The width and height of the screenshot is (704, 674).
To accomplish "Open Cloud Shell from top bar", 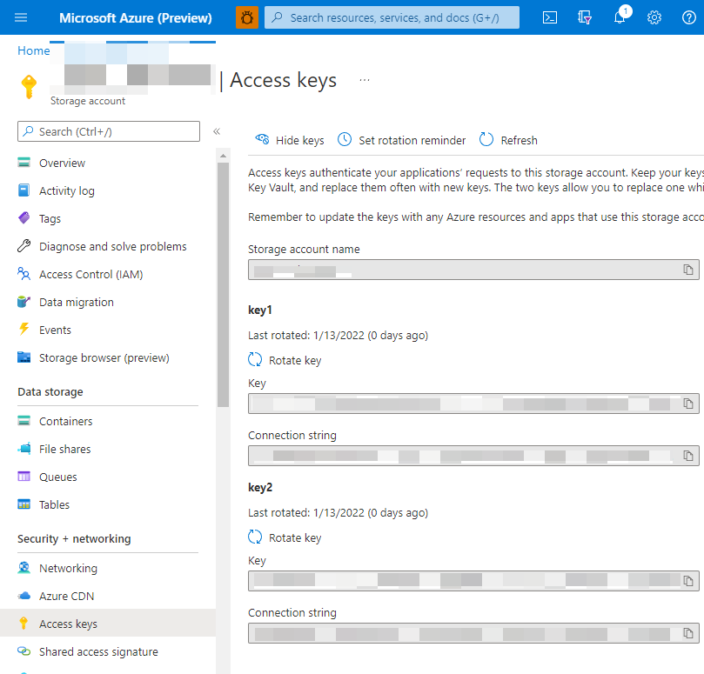I will point(550,17).
